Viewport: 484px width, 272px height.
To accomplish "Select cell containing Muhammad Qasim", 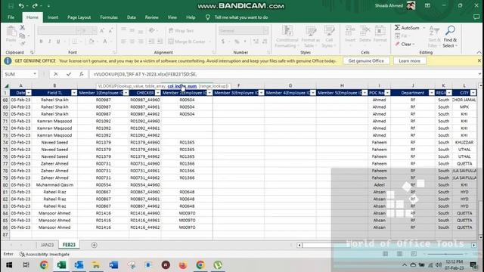I will tap(54, 185).
